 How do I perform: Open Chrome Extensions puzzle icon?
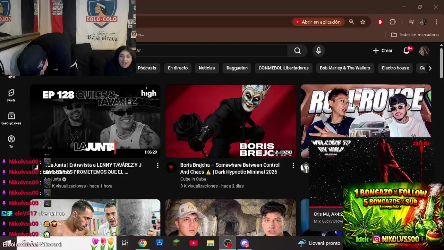tap(393, 22)
